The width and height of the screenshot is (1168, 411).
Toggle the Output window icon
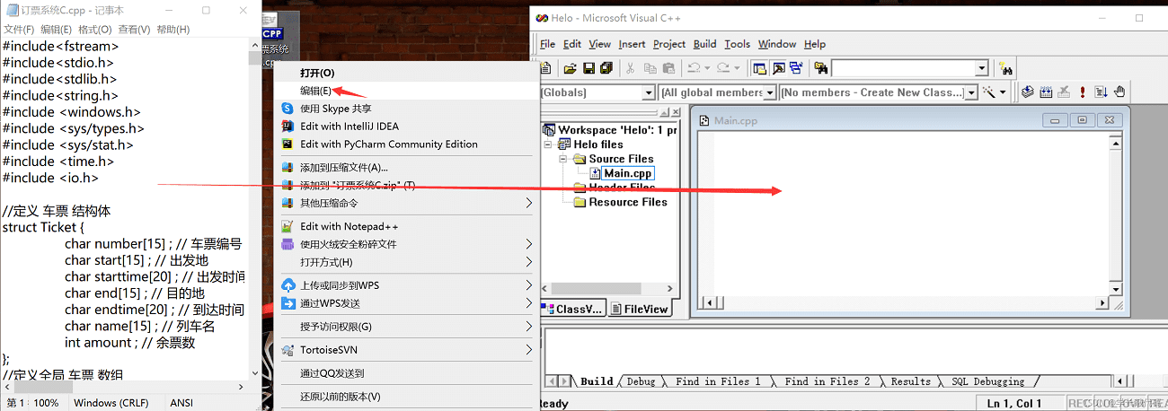[777, 68]
